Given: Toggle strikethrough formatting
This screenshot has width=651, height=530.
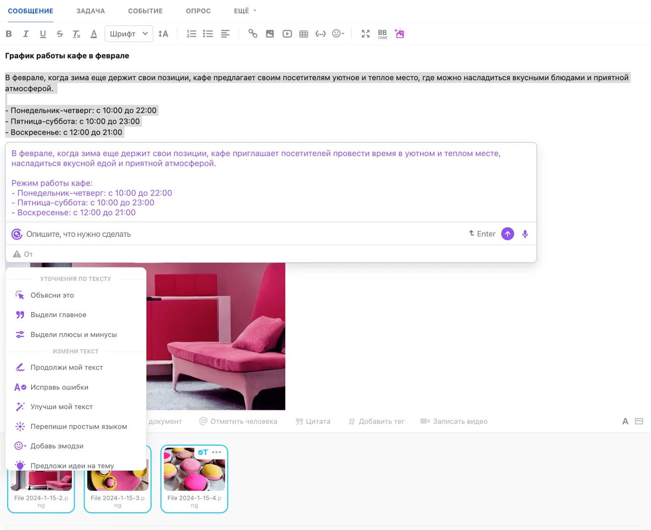Looking at the screenshot, I should (59, 33).
